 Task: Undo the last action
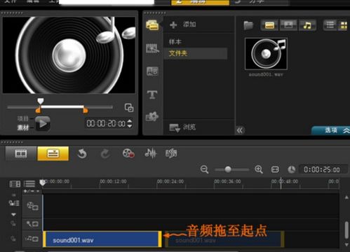coord(82,154)
